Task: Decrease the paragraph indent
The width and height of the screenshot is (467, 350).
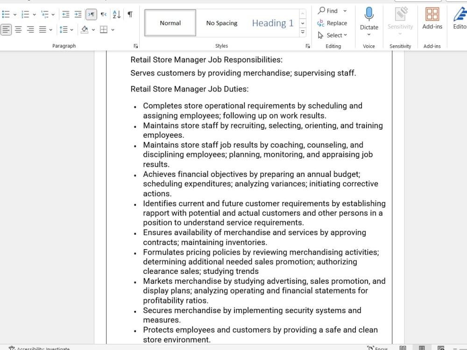Action: [65, 14]
